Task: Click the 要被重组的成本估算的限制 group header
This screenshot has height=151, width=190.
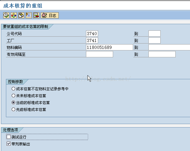Action: [x=25, y=27]
